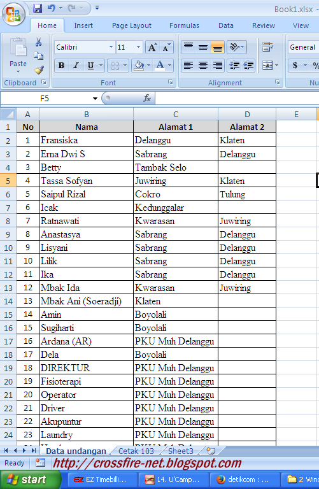Select row header 14
This screenshot has height=489, width=319.
(8, 301)
